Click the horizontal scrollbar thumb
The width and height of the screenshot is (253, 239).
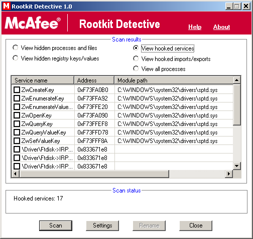94,174
